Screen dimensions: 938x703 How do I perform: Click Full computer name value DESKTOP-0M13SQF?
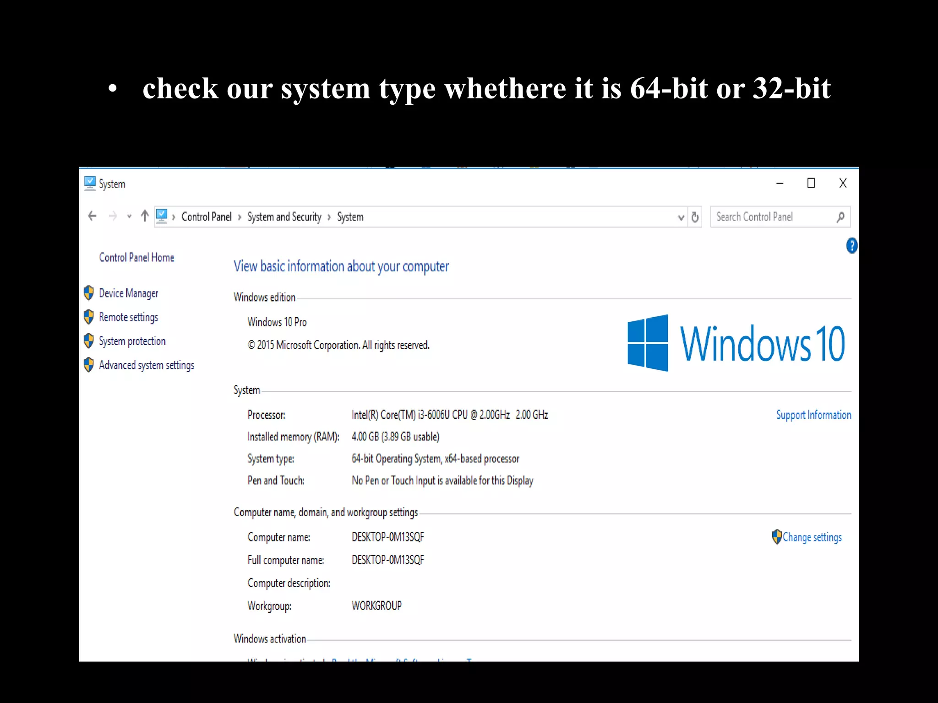[388, 560]
